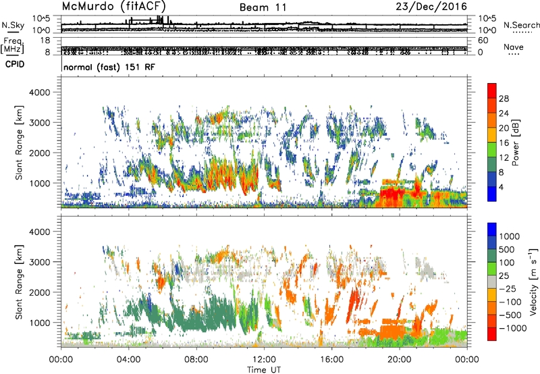Click the '3000' tick of the velocity panel

point(39,262)
